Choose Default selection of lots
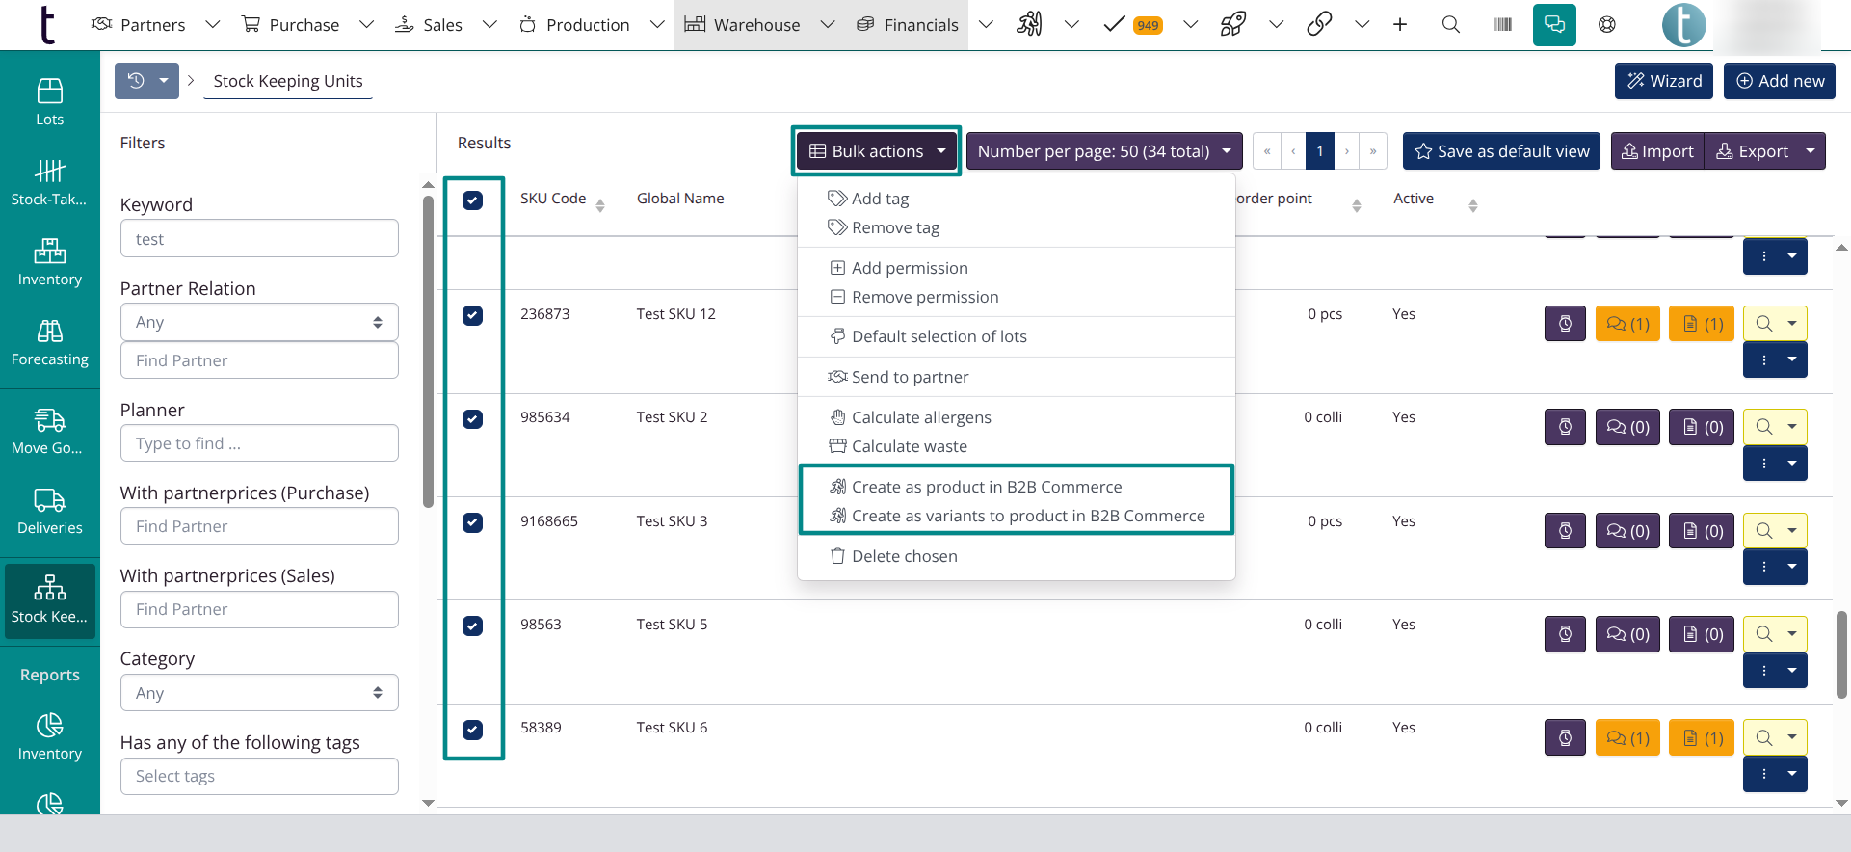The width and height of the screenshot is (1851, 852). [x=928, y=336]
